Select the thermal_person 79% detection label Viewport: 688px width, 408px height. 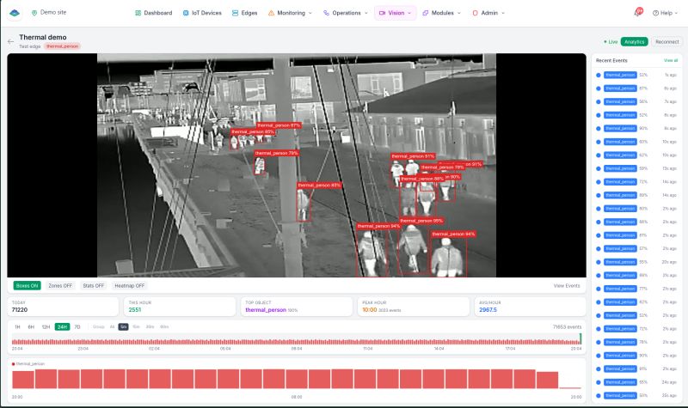click(x=276, y=153)
